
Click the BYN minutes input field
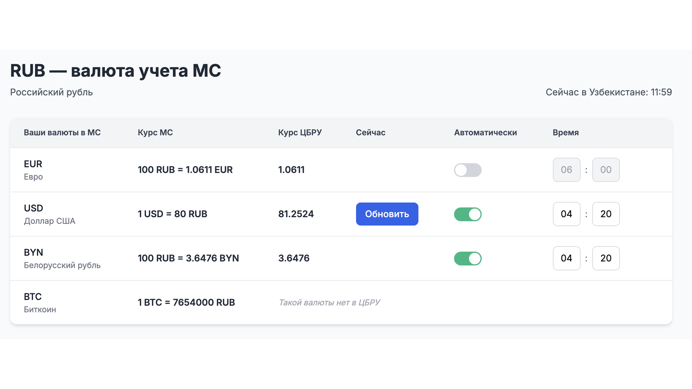point(605,258)
